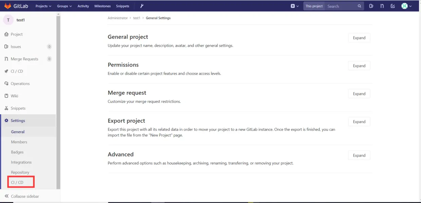Open the new item plus dropdown
This screenshot has width=421, height=203.
(295, 6)
